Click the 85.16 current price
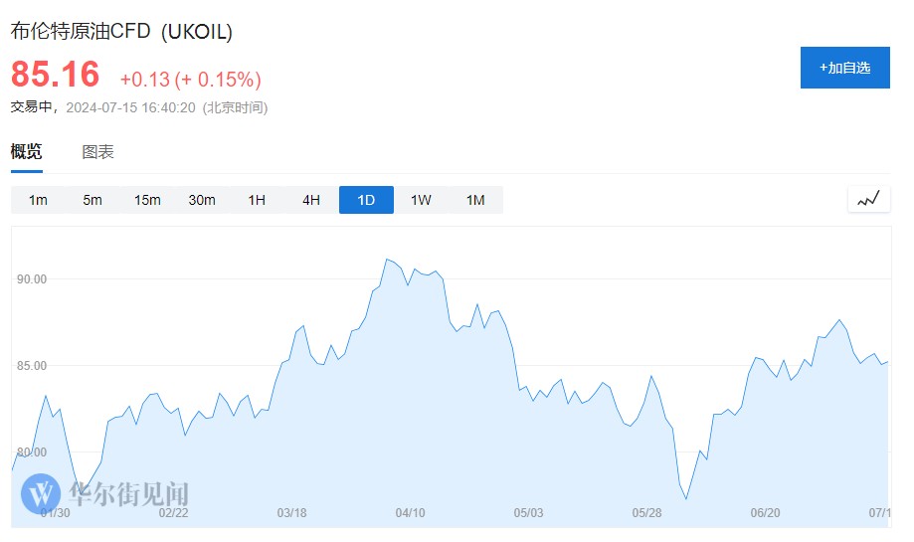The image size is (914, 542). pos(56,76)
